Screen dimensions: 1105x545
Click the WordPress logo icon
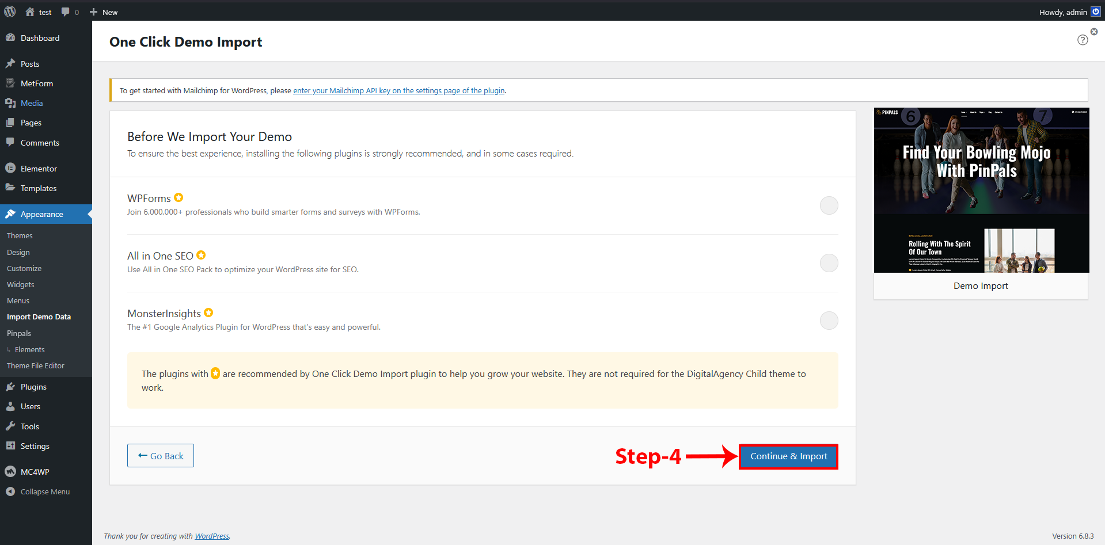tap(10, 12)
